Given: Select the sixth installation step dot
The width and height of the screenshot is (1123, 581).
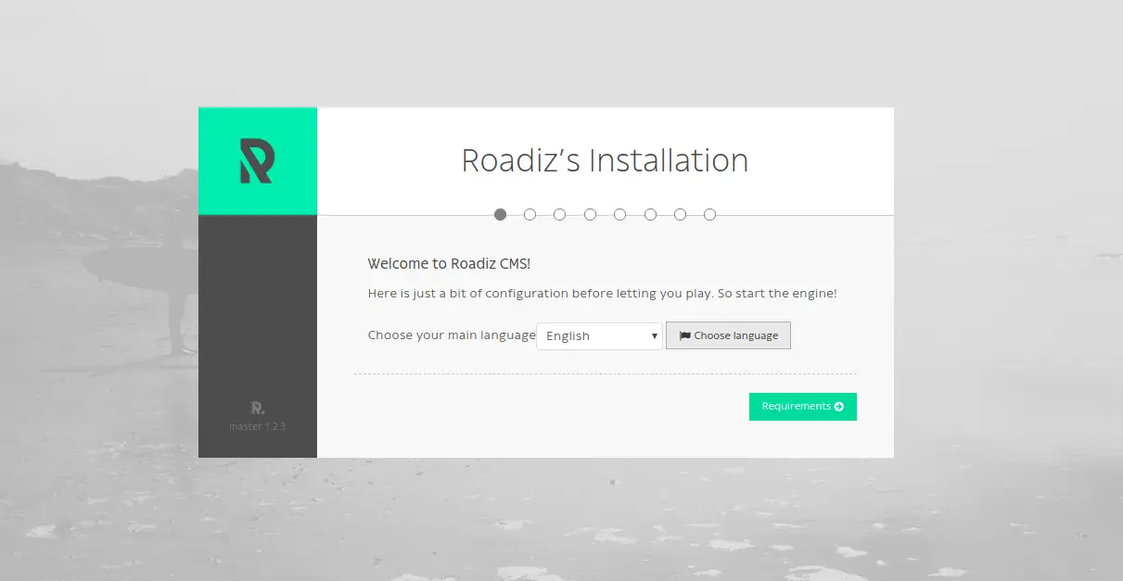Looking at the screenshot, I should [651, 214].
